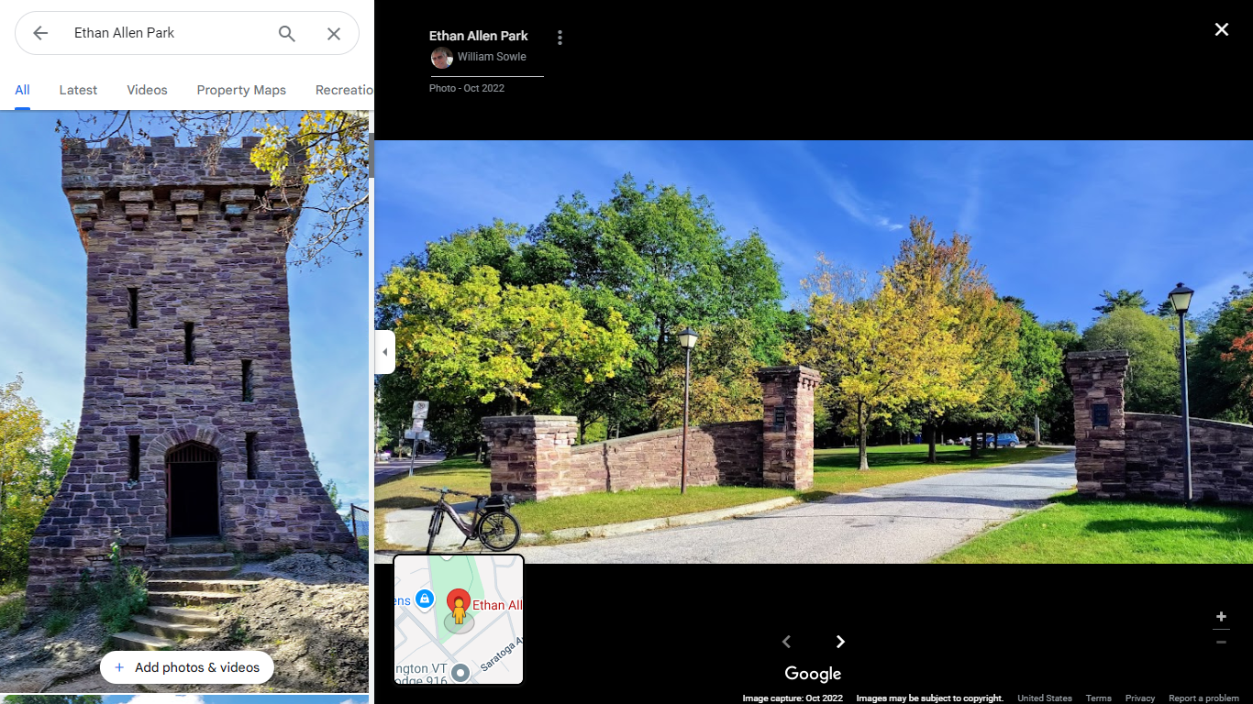This screenshot has height=704, width=1253.
Task: Click the magnifier search icon
Action: pyautogui.click(x=287, y=33)
